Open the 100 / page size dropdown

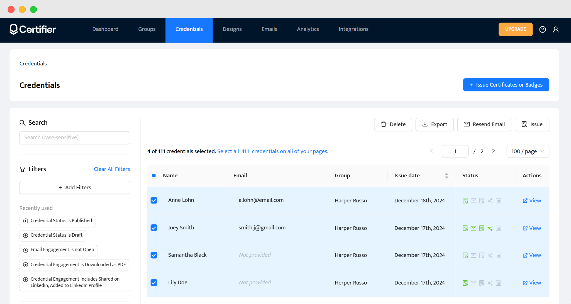[528, 151]
